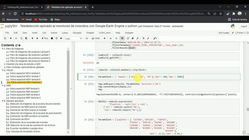The width and height of the screenshot is (249, 140).
Task: Click the toolbar icon right of first wrench
Action: (143, 38)
